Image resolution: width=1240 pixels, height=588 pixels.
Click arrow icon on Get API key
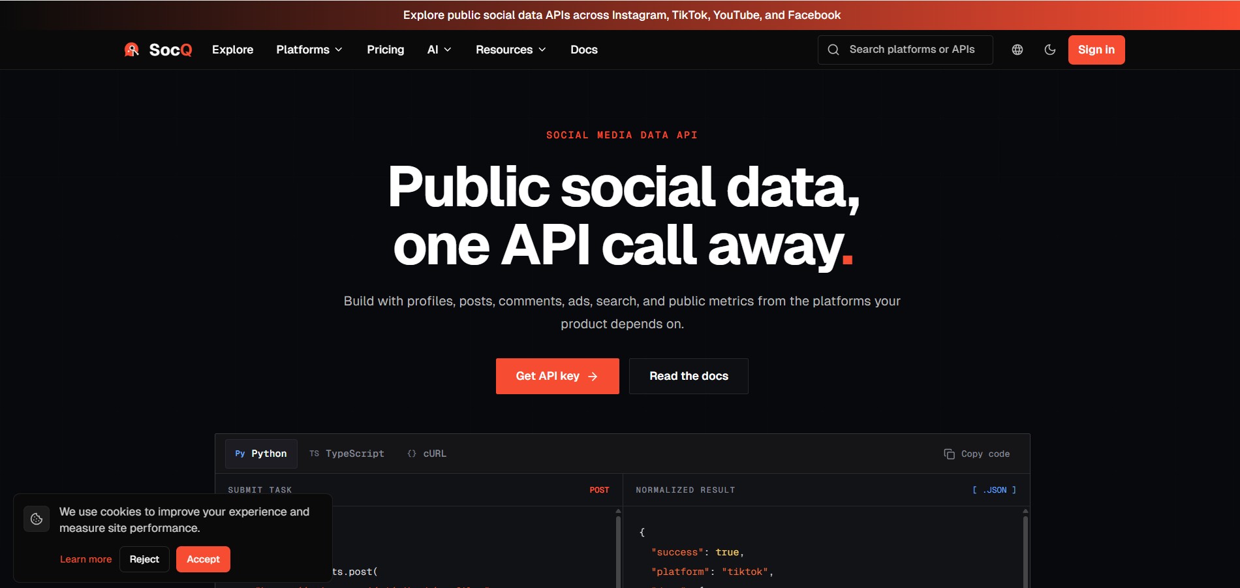pos(593,377)
